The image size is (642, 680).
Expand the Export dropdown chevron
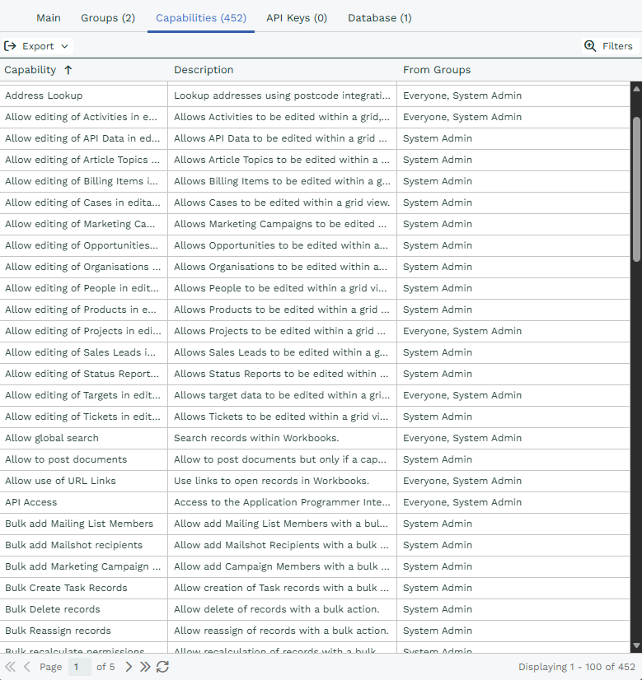point(64,46)
